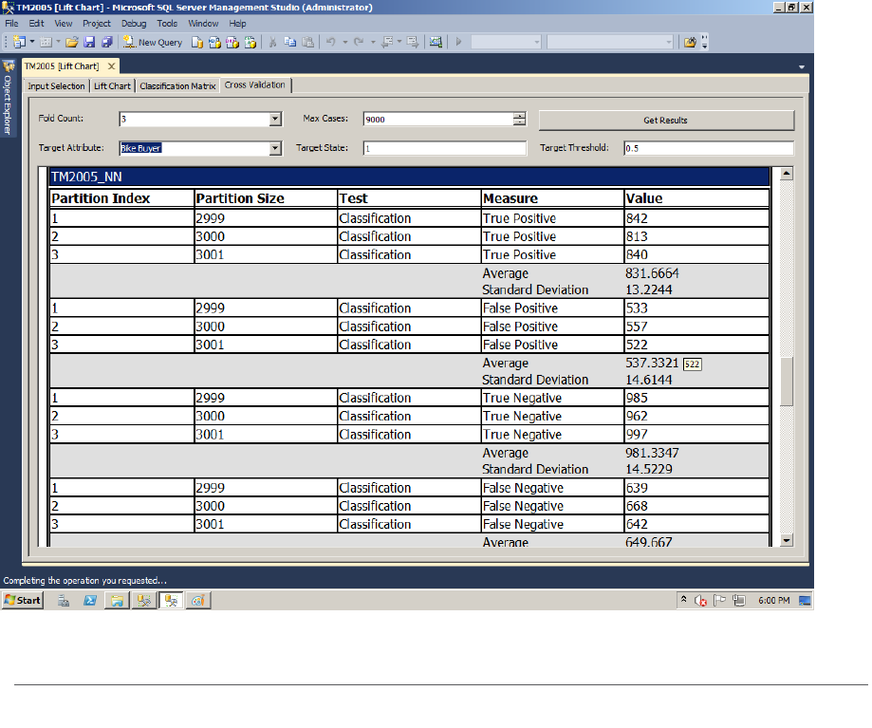Click the TM2005_NN model header
Viewport: 872px width, 728px height.
[409, 177]
